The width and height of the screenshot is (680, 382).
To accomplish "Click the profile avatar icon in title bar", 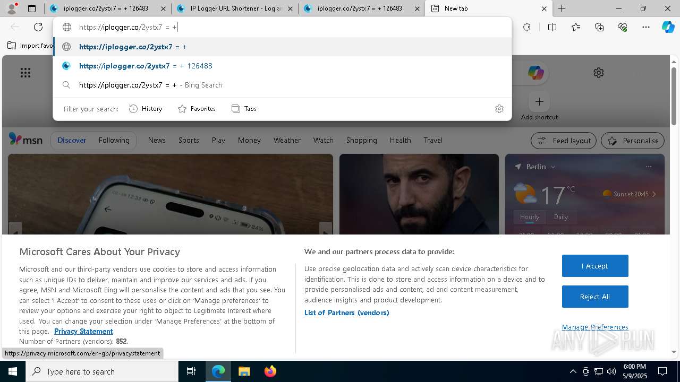I will tap(12, 8).
